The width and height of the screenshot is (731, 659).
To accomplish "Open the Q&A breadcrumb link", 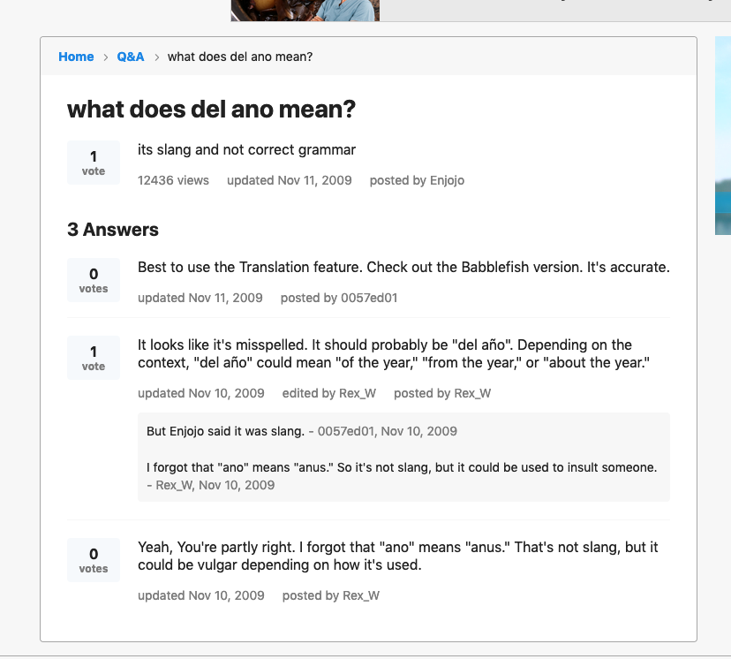I will (131, 57).
